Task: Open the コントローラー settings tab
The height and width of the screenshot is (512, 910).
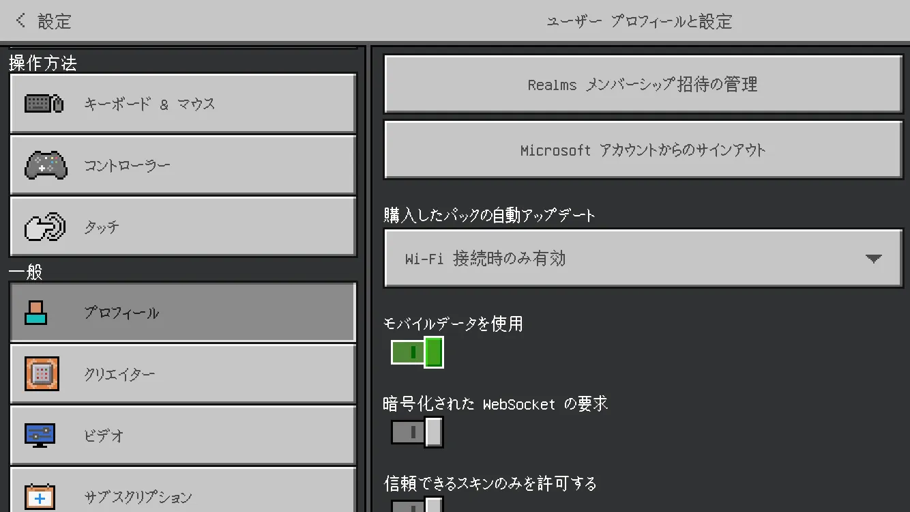Action: (x=183, y=165)
